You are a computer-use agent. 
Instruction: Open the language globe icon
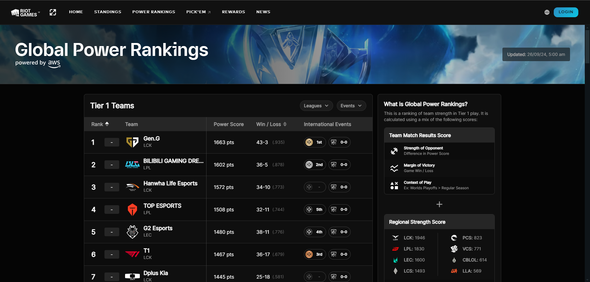[547, 12]
